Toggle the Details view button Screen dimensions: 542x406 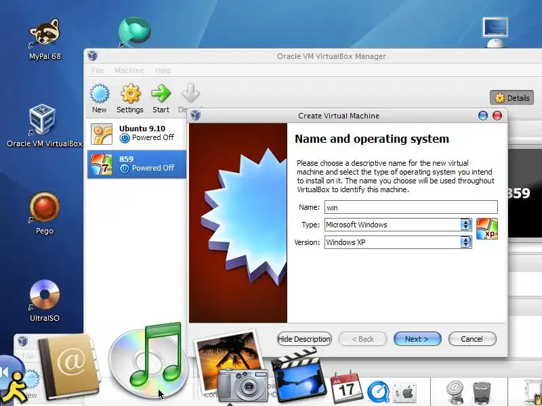(512, 98)
